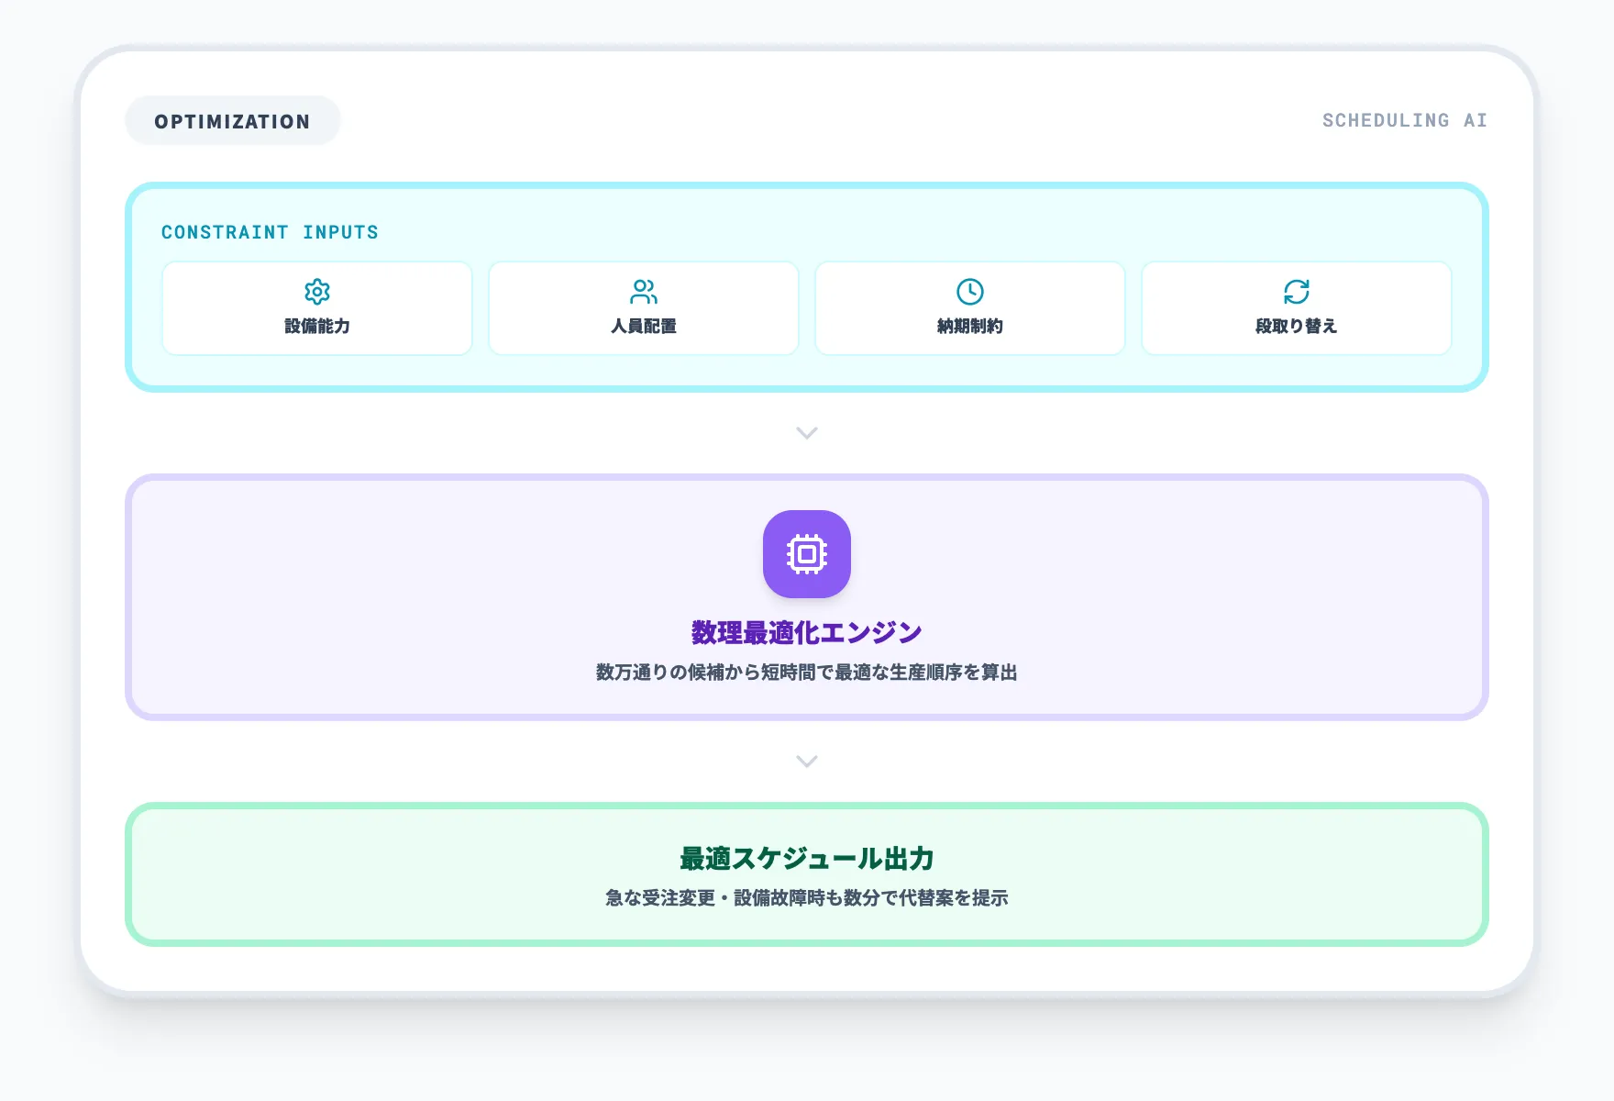Image resolution: width=1614 pixels, height=1101 pixels.
Task: Click the refresh arrows icon above 段取り替え
Action: (x=1297, y=292)
